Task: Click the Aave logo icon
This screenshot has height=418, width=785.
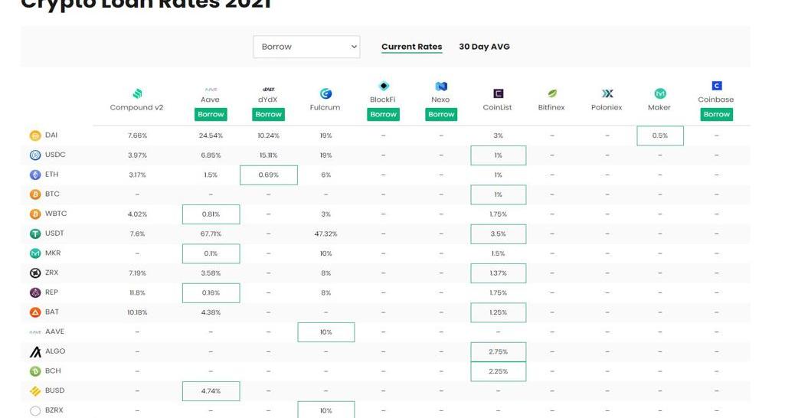Action: (x=211, y=89)
